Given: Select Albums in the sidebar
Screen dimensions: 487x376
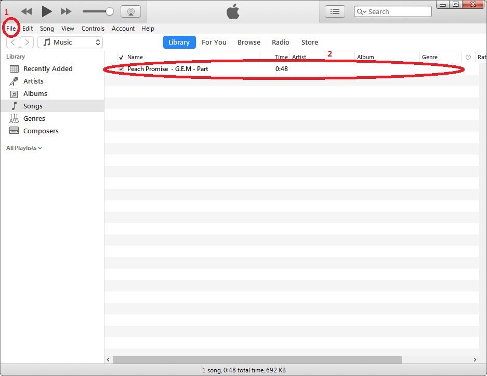Looking at the screenshot, I should point(52,94).
